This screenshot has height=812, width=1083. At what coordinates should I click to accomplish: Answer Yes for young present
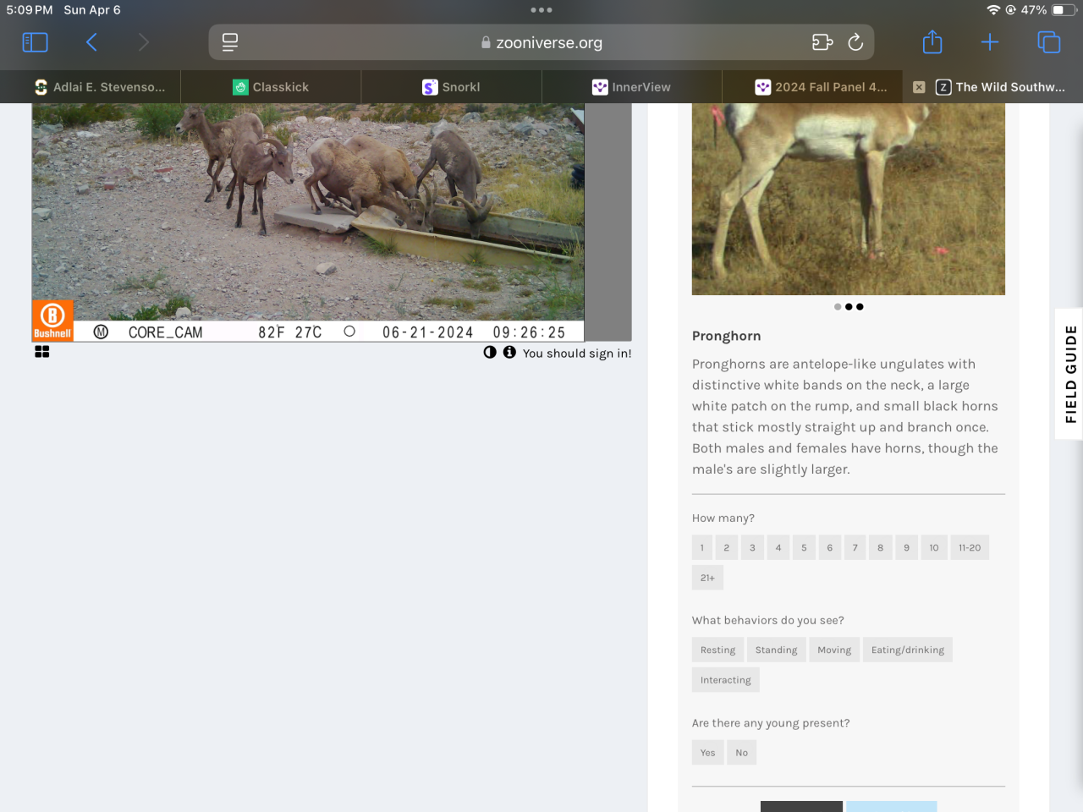click(708, 753)
